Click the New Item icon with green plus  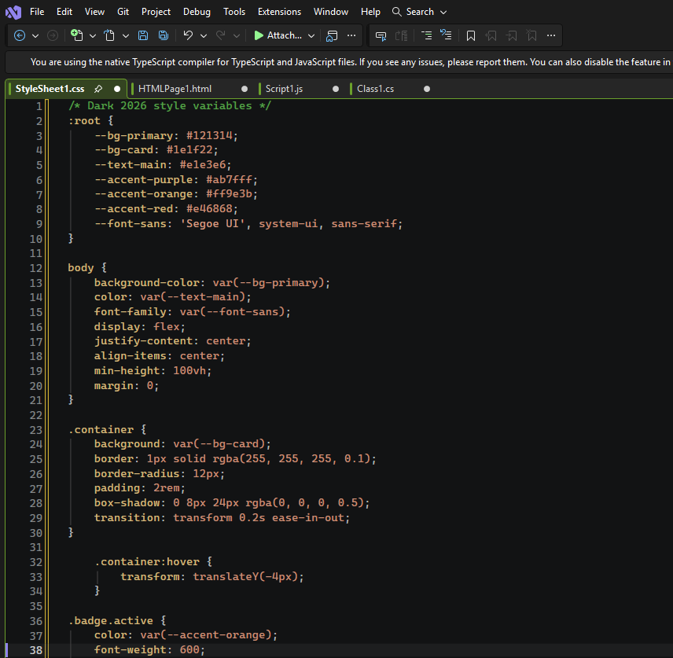pos(77,35)
